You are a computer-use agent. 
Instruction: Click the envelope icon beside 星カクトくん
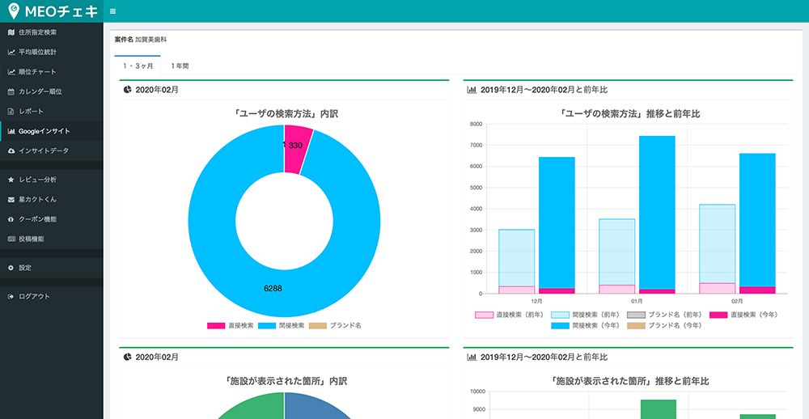tap(11, 199)
